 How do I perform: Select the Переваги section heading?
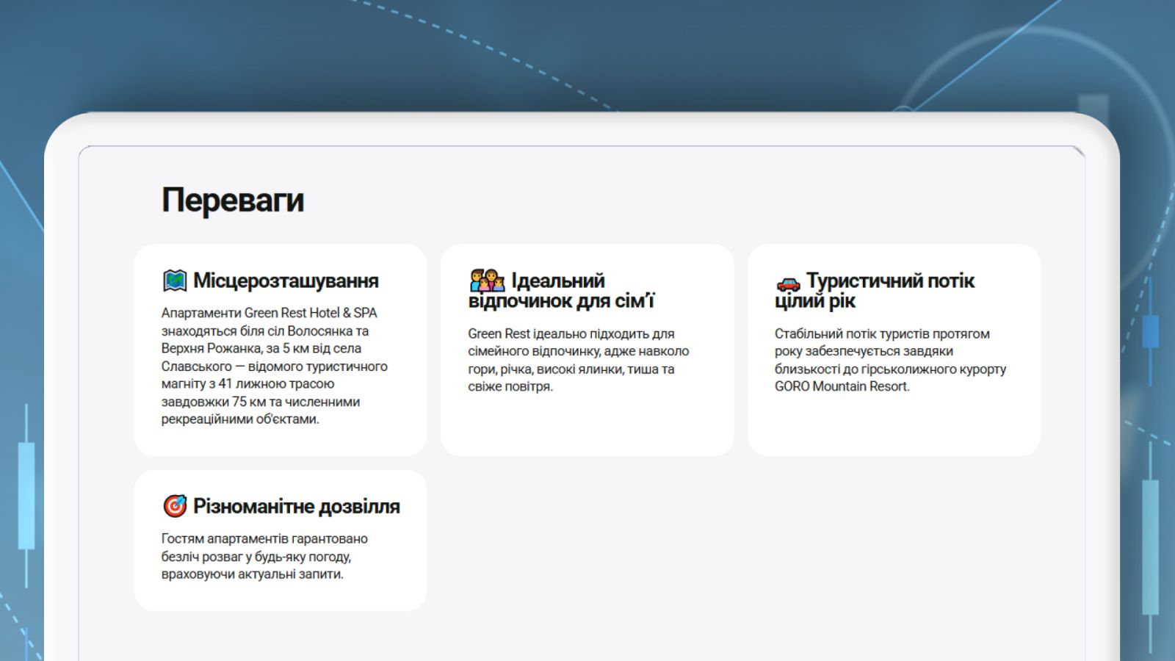(x=232, y=200)
